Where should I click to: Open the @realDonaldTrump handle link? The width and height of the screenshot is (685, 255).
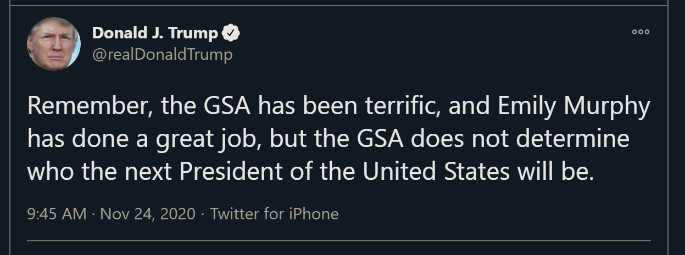(x=162, y=54)
